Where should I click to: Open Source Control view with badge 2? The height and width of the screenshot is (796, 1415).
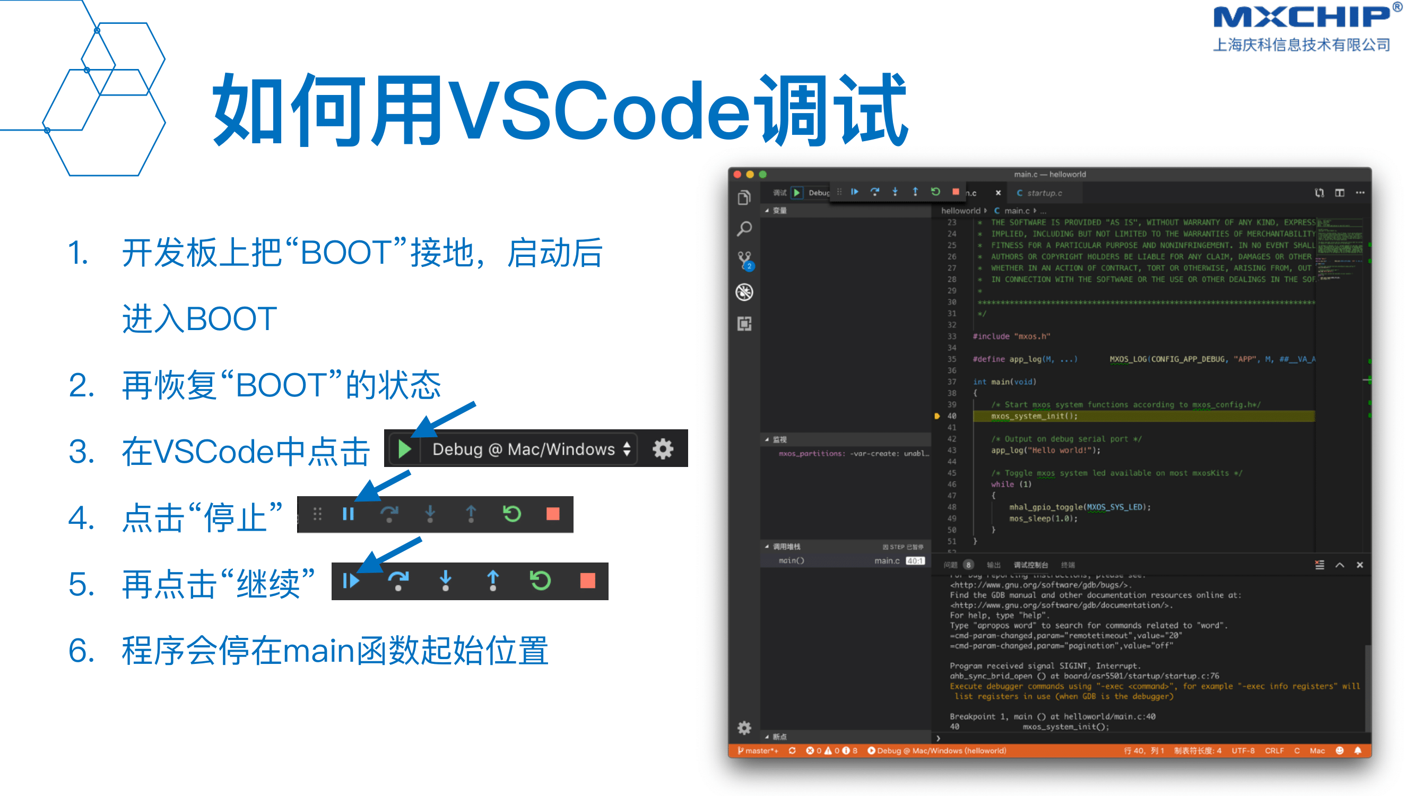coord(745,261)
